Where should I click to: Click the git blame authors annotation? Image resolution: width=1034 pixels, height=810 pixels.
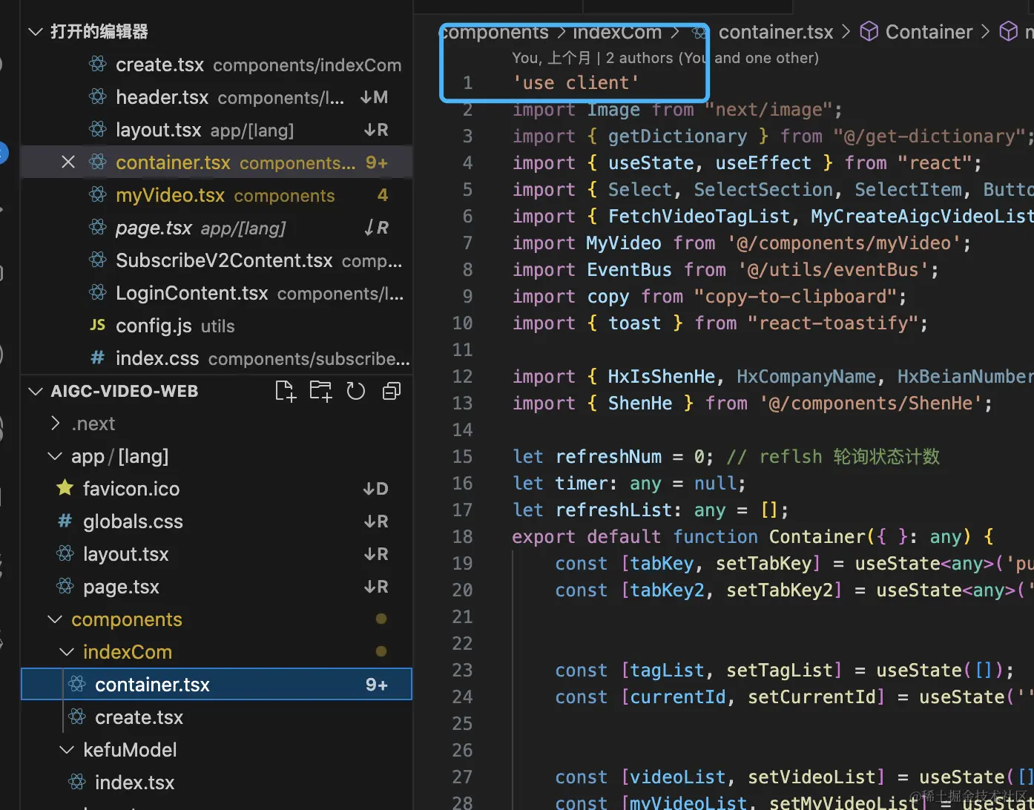[x=665, y=58]
